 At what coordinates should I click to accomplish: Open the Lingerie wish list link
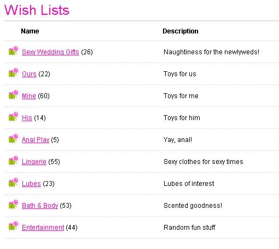pos(34,162)
